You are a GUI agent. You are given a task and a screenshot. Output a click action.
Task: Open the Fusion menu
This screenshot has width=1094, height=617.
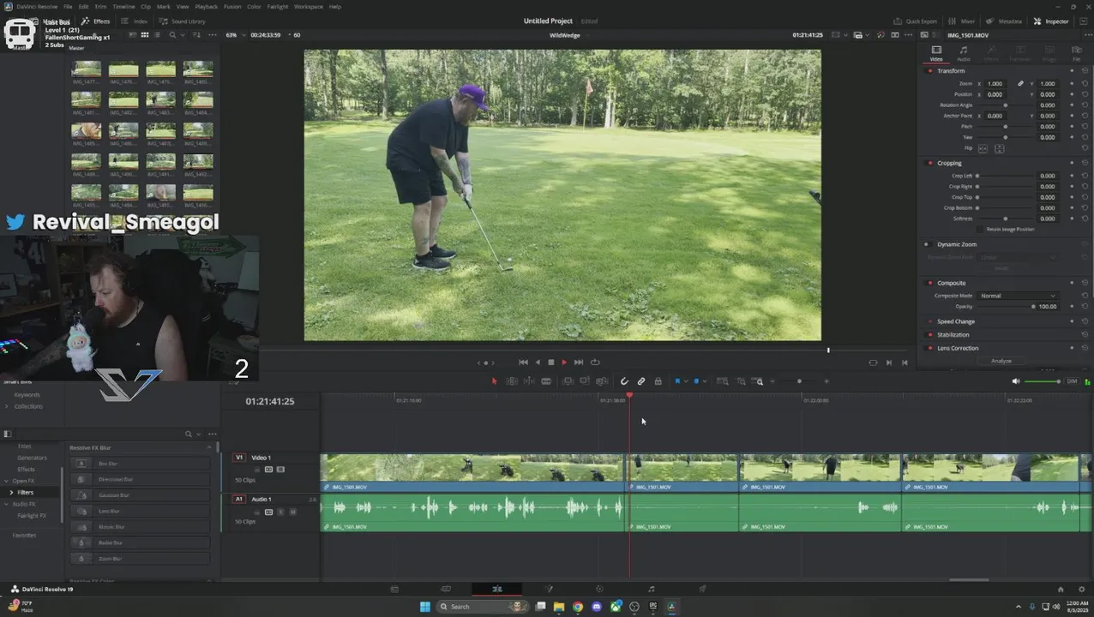[232, 6]
